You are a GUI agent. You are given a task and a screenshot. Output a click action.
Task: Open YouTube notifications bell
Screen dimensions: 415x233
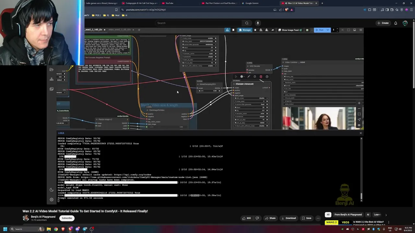(x=396, y=23)
